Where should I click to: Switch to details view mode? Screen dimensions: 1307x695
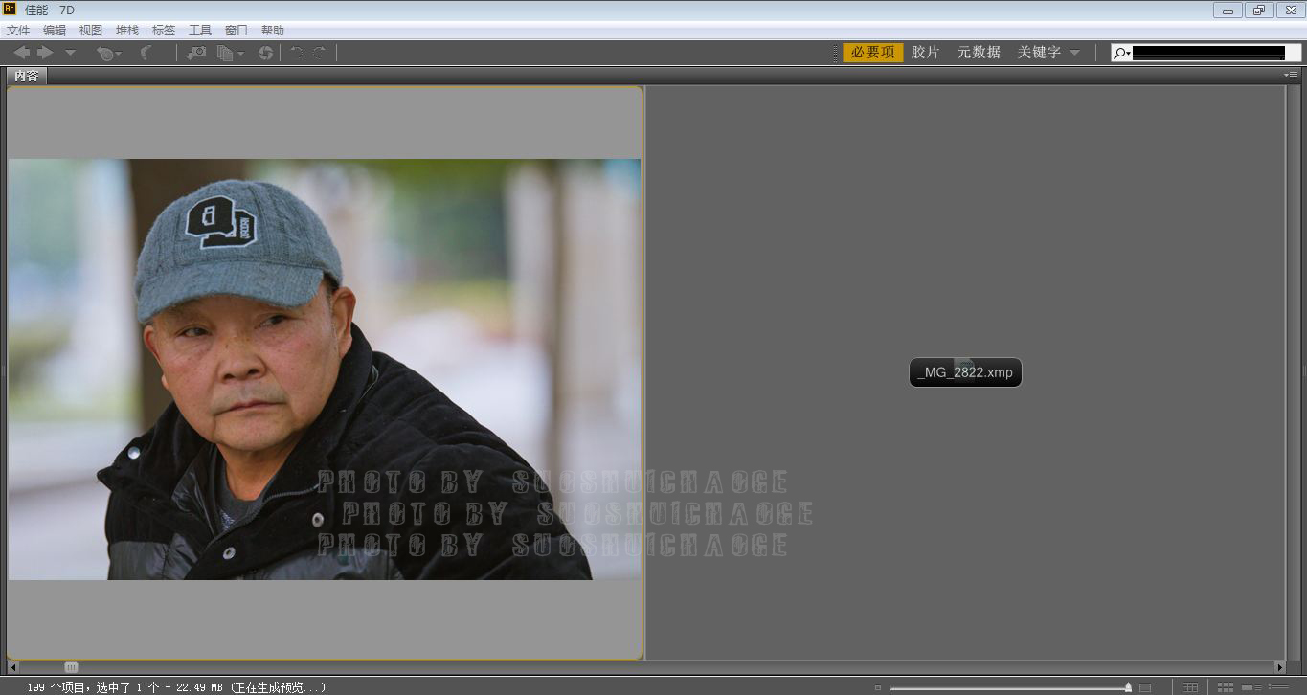click(1251, 687)
